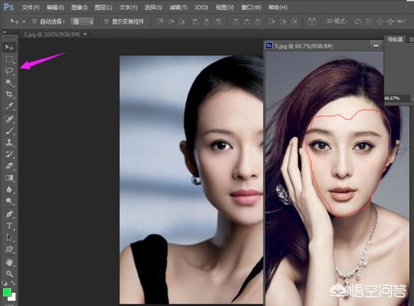Screen dimensions: 414x306
Task: Choose the 3D scale camera mode icon
Action: [x=402, y=21]
